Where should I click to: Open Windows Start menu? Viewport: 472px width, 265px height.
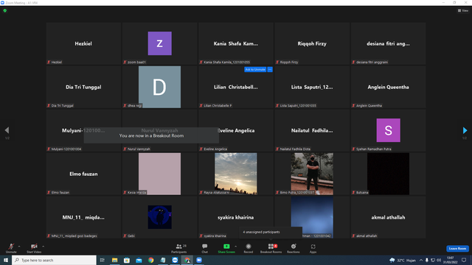(x=6, y=260)
